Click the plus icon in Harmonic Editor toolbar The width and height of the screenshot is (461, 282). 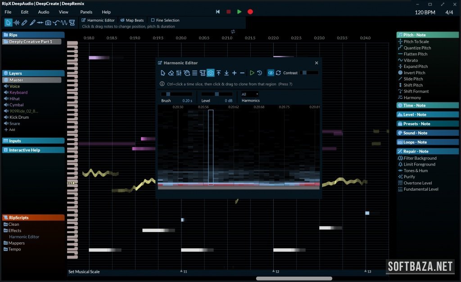[x=234, y=73]
